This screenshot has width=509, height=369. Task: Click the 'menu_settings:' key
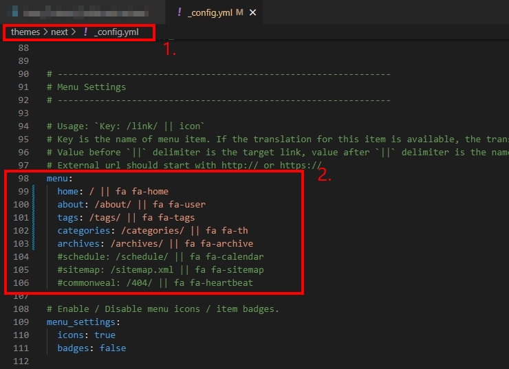tap(83, 322)
